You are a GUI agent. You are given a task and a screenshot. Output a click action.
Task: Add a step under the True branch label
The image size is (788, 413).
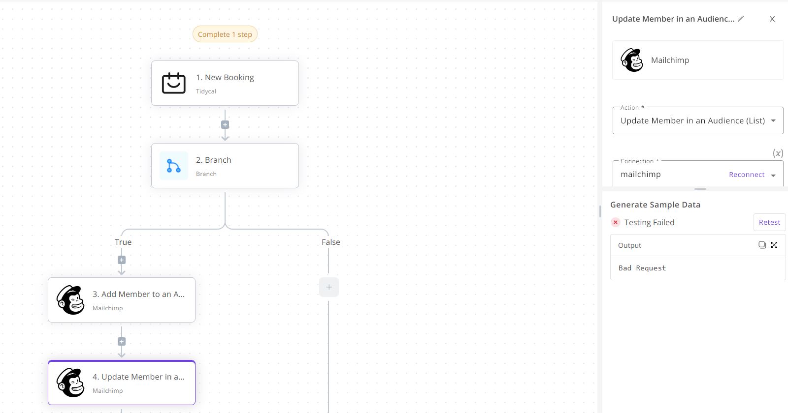tap(122, 260)
